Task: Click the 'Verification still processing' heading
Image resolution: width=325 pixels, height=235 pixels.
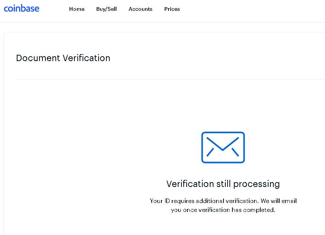Action: pyautogui.click(x=223, y=184)
